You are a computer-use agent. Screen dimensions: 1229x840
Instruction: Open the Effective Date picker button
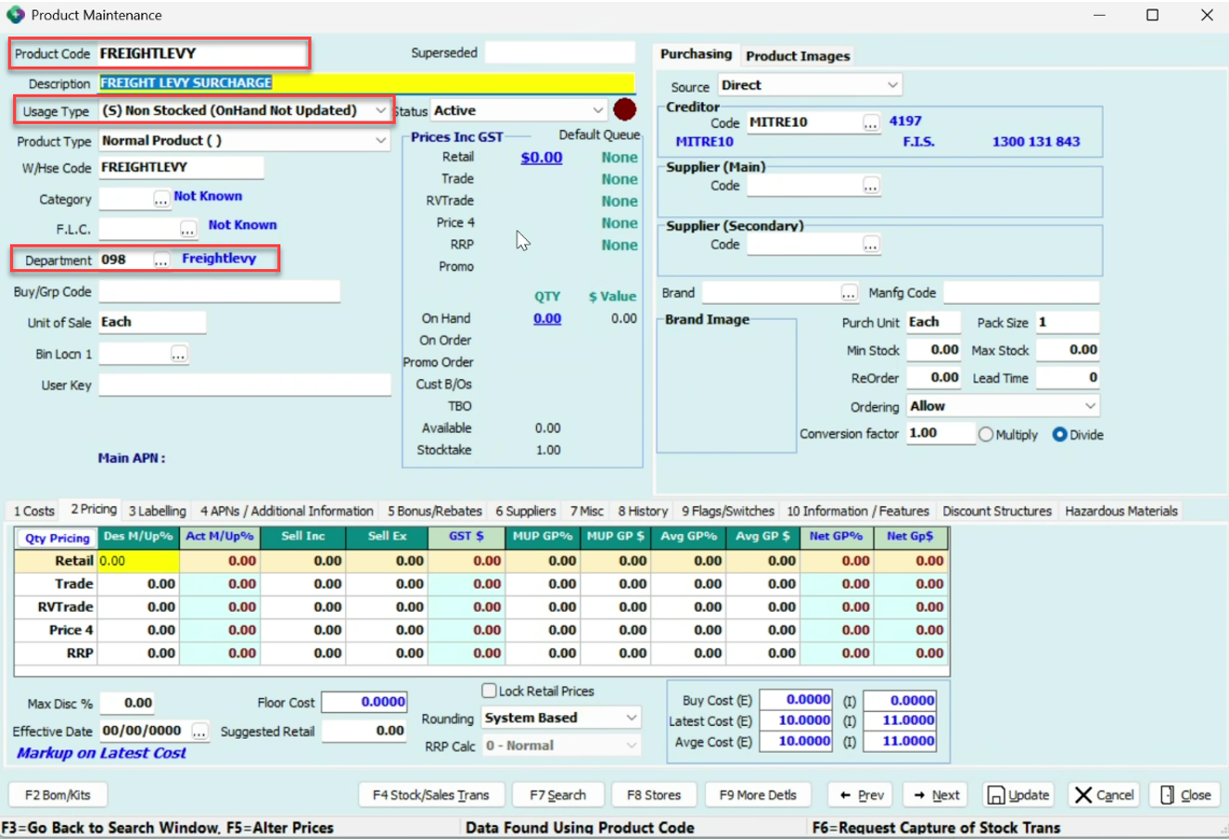pyautogui.click(x=199, y=732)
